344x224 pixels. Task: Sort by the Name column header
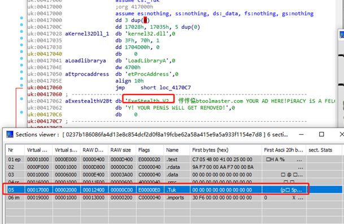click(177, 150)
